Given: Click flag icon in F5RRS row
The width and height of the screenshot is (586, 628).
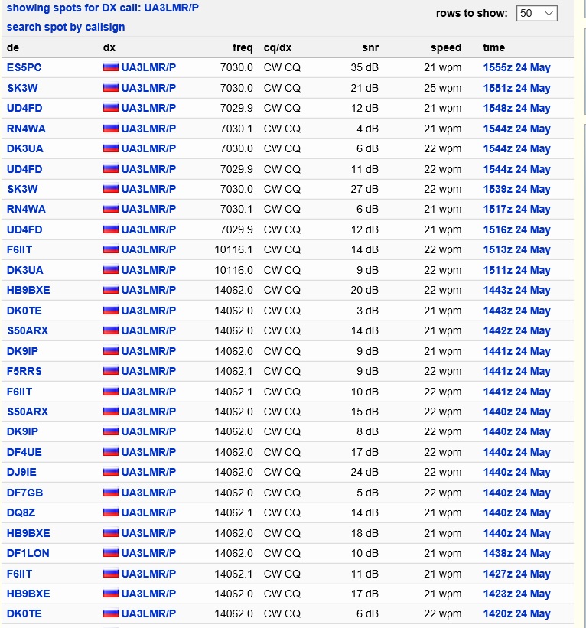Looking at the screenshot, I should pos(111,370).
